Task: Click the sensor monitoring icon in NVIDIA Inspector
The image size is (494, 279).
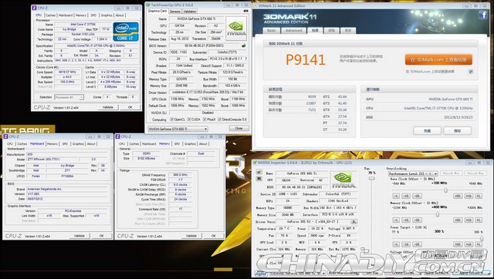Action: click(x=259, y=179)
